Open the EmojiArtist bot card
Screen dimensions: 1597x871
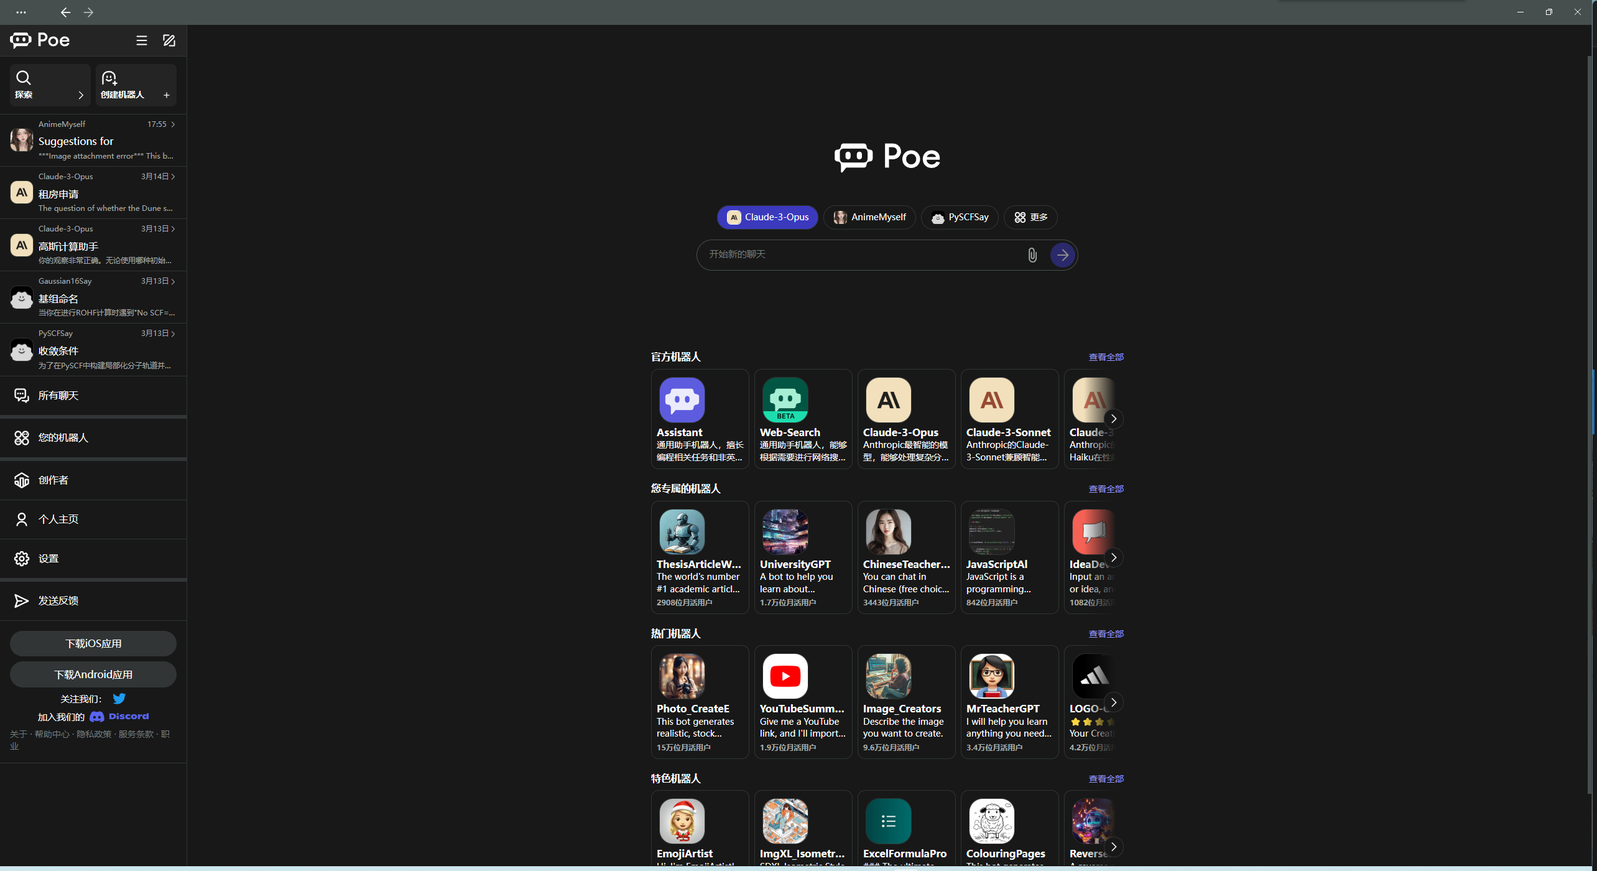pos(700,829)
